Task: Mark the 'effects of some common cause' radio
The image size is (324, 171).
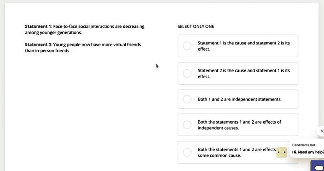Action: tap(187, 152)
